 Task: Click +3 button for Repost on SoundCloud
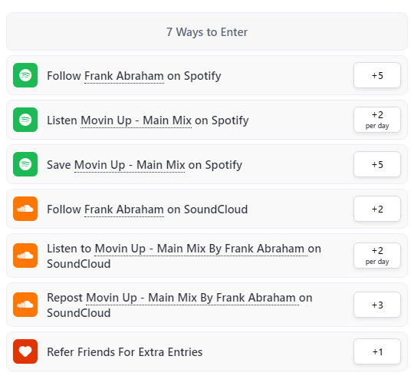[x=377, y=305]
